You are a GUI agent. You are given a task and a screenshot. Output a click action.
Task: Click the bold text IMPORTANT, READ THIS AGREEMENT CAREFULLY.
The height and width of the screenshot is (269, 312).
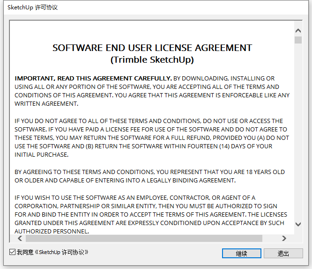tap(93, 79)
